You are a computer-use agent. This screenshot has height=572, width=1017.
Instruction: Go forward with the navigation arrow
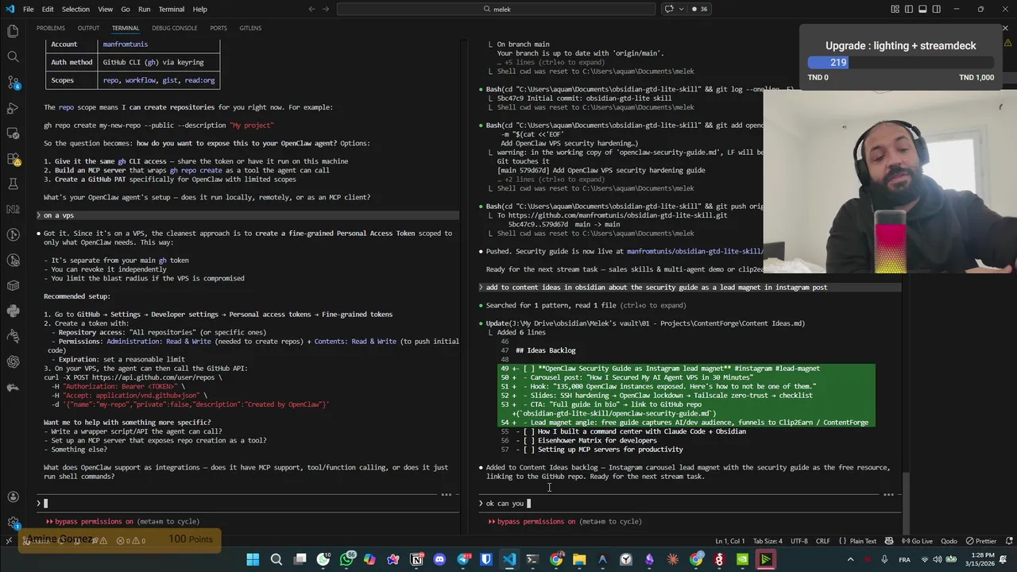point(327,9)
